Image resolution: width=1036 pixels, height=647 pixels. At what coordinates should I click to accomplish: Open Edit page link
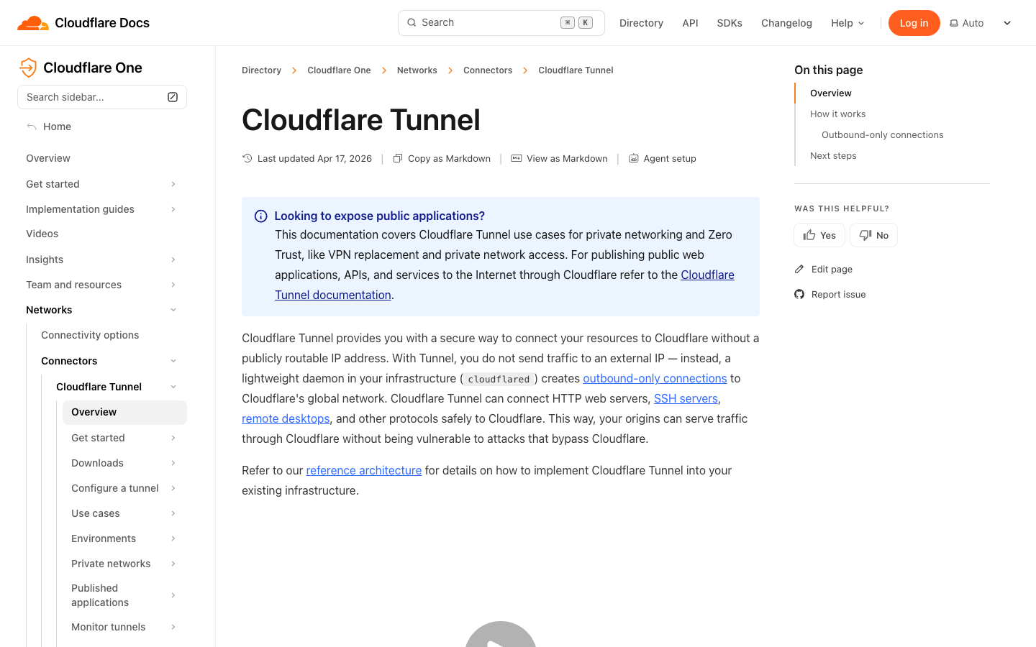pyautogui.click(x=824, y=269)
